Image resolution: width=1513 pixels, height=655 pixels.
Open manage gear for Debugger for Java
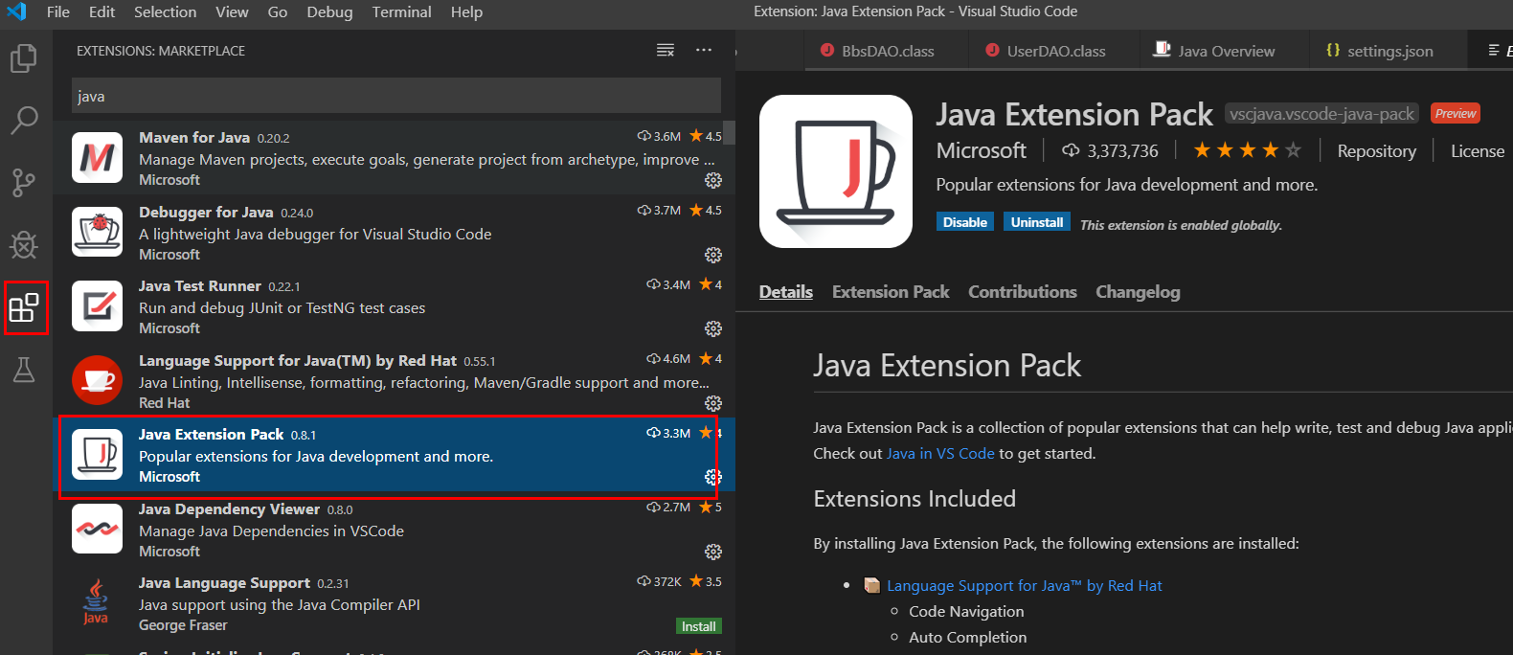pos(713,255)
